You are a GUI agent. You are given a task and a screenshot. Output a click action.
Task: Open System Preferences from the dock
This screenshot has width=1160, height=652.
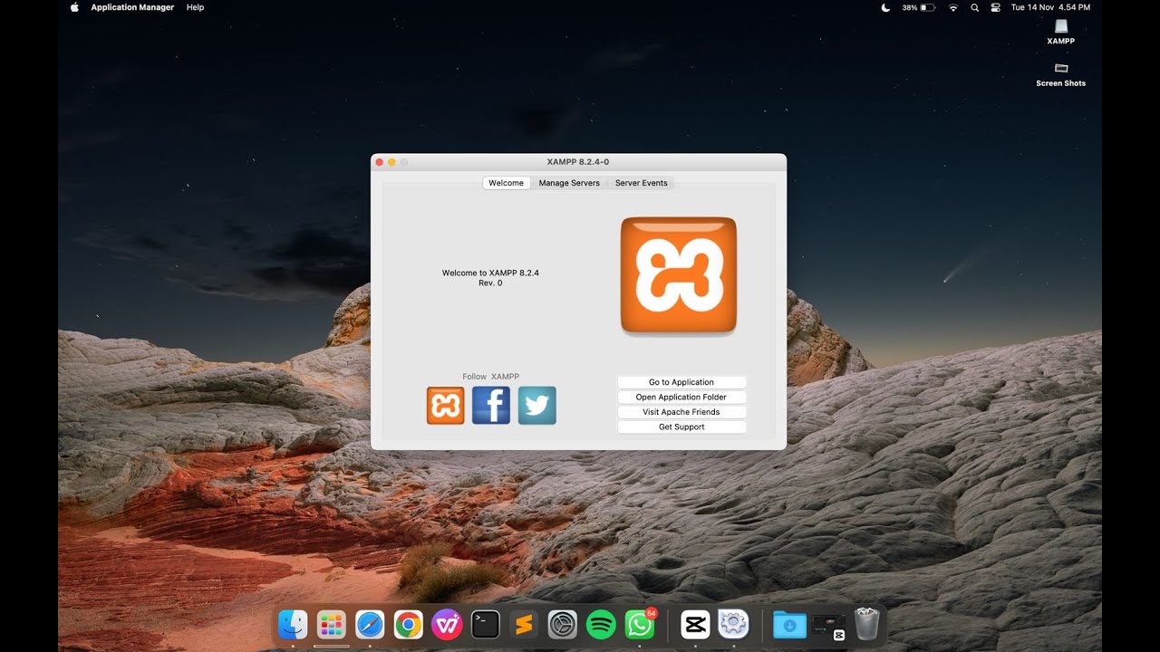[563, 624]
